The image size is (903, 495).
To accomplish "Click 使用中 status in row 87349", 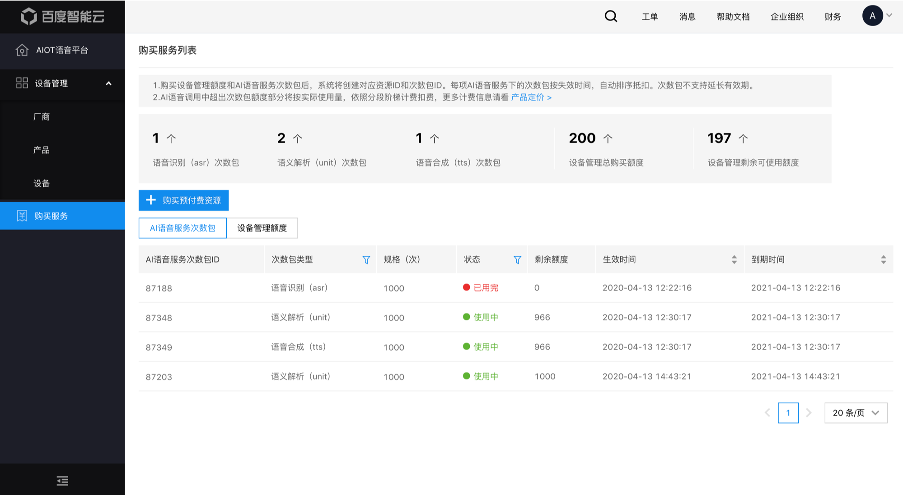I will point(481,347).
